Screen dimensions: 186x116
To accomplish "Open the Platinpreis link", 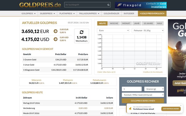I will pos(68,80).
